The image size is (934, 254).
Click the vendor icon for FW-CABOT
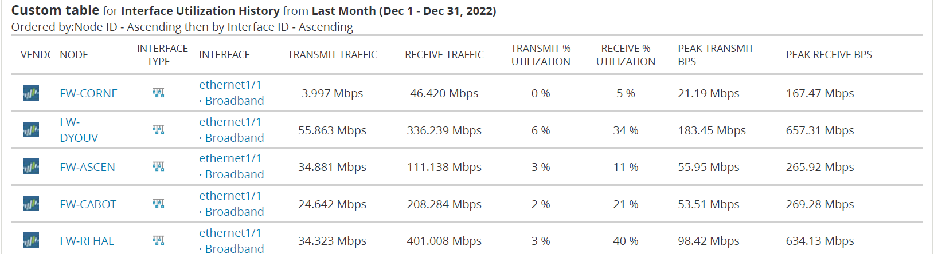click(x=31, y=204)
